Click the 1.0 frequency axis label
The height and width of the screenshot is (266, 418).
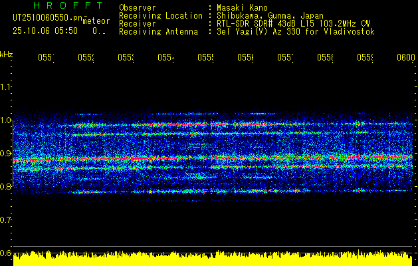[5, 120]
